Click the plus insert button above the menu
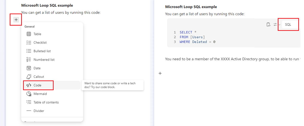Screen dimensions: 304x126 coord(16,20)
